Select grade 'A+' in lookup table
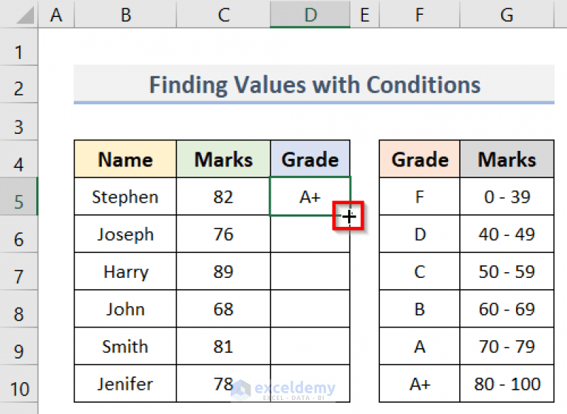Viewport: 567px width, 414px height. pyautogui.click(x=419, y=384)
